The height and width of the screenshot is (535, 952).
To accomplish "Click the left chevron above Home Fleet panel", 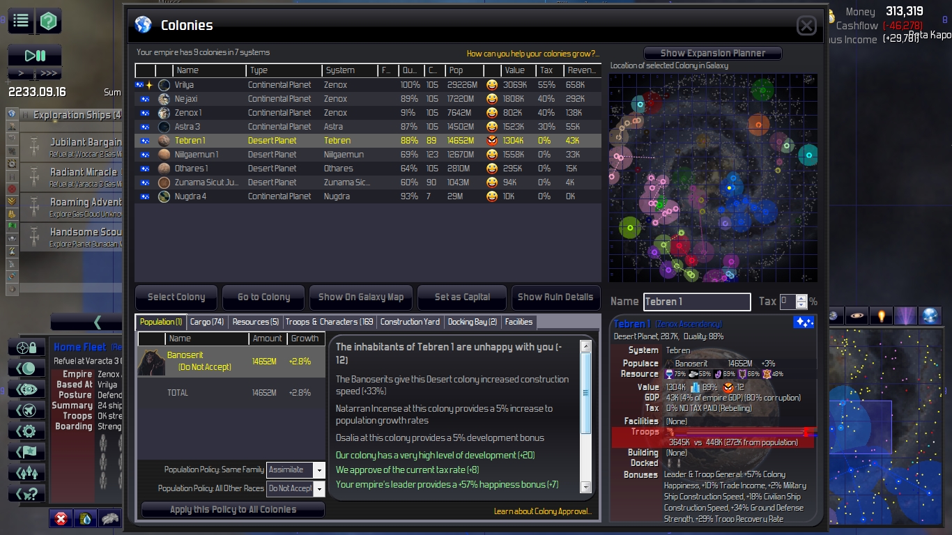I will point(98,321).
